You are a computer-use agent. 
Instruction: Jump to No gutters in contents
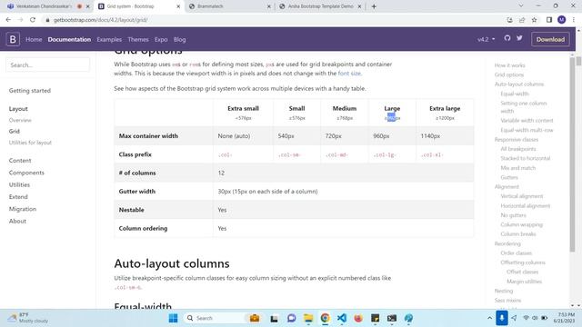click(x=513, y=215)
